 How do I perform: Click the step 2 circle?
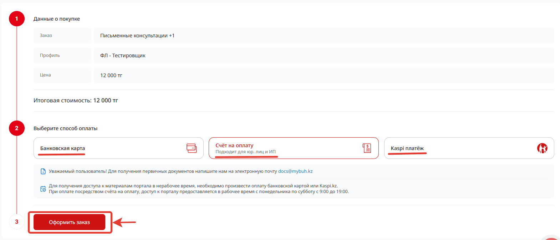[17, 128]
